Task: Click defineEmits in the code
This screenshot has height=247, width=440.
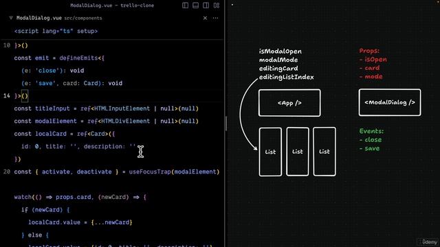Action: (78, 58)
